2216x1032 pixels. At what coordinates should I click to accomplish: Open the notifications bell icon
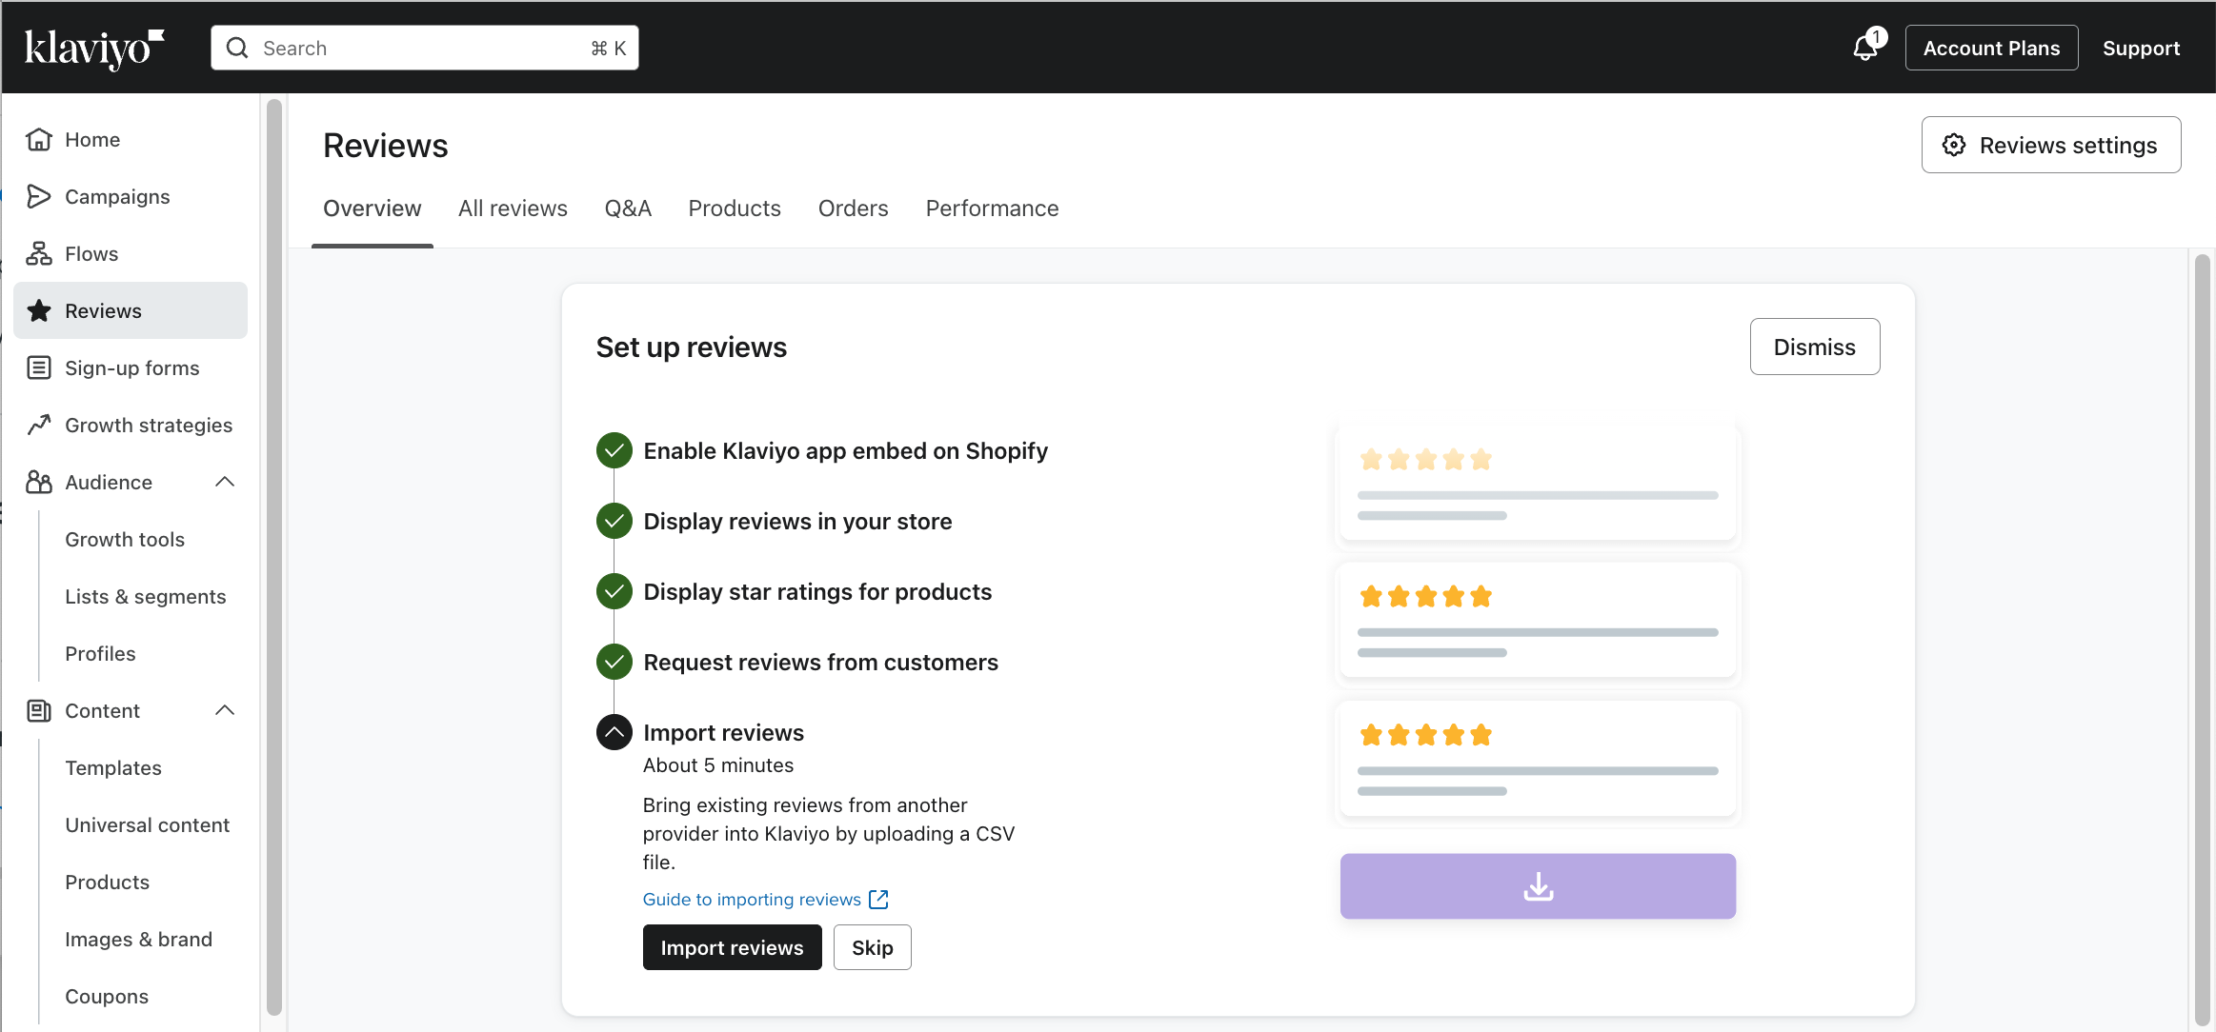click(x=1865, y=48)
